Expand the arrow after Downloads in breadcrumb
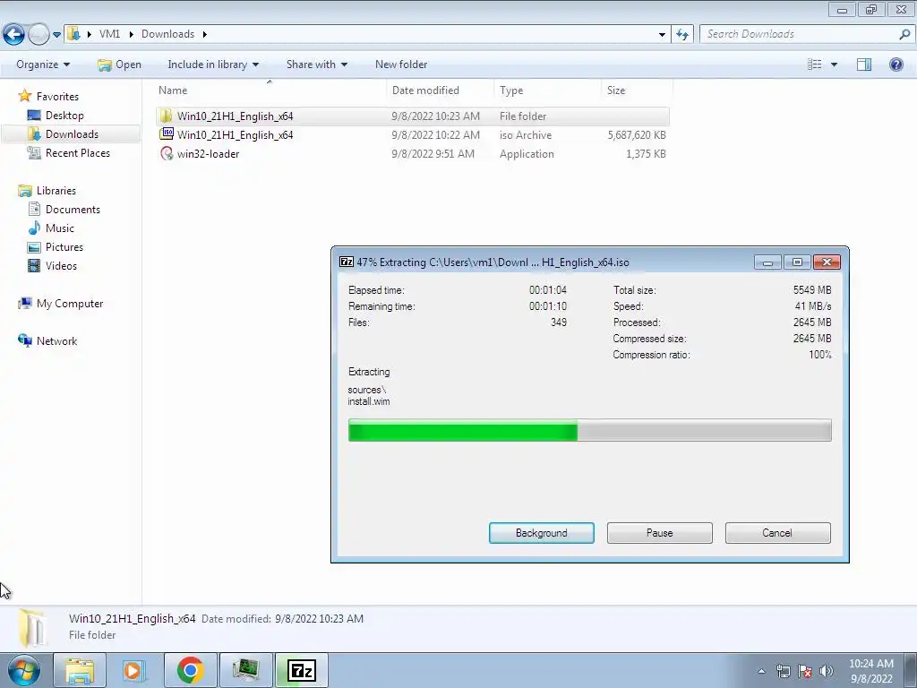The image size is (917, 688). pyautogui.click(x=205, y=34)
